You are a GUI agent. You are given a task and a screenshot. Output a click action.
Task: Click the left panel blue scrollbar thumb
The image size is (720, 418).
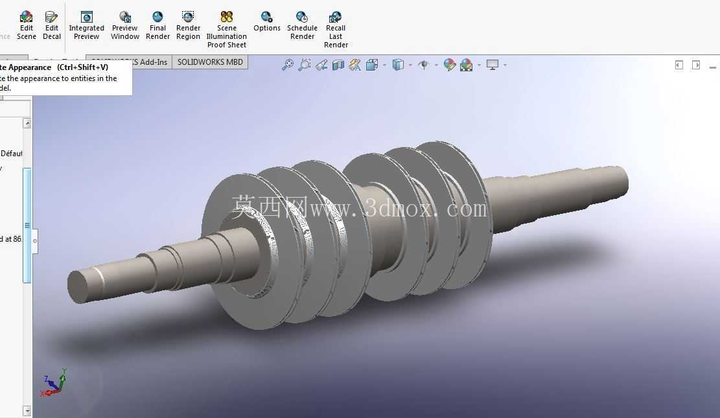[x=27, y=225]
